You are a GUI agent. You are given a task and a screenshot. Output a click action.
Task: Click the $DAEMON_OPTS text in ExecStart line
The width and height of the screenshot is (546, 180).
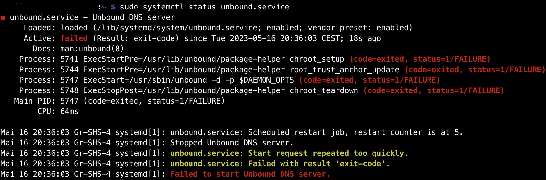266,80
